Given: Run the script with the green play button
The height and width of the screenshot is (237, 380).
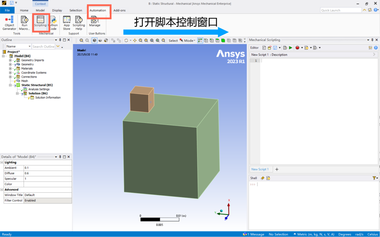Looking at the screenshot, I should (x=291, y=48).
